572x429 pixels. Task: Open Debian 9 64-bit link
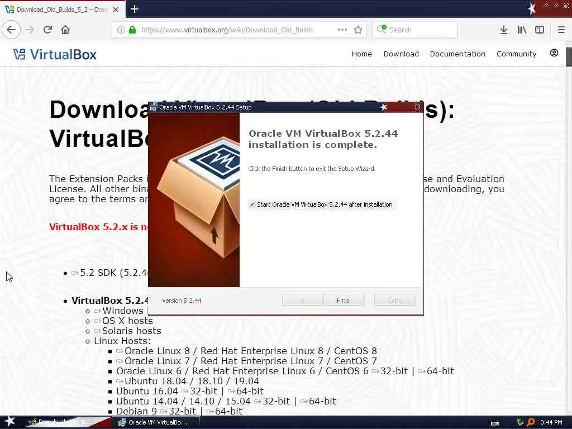225,411
